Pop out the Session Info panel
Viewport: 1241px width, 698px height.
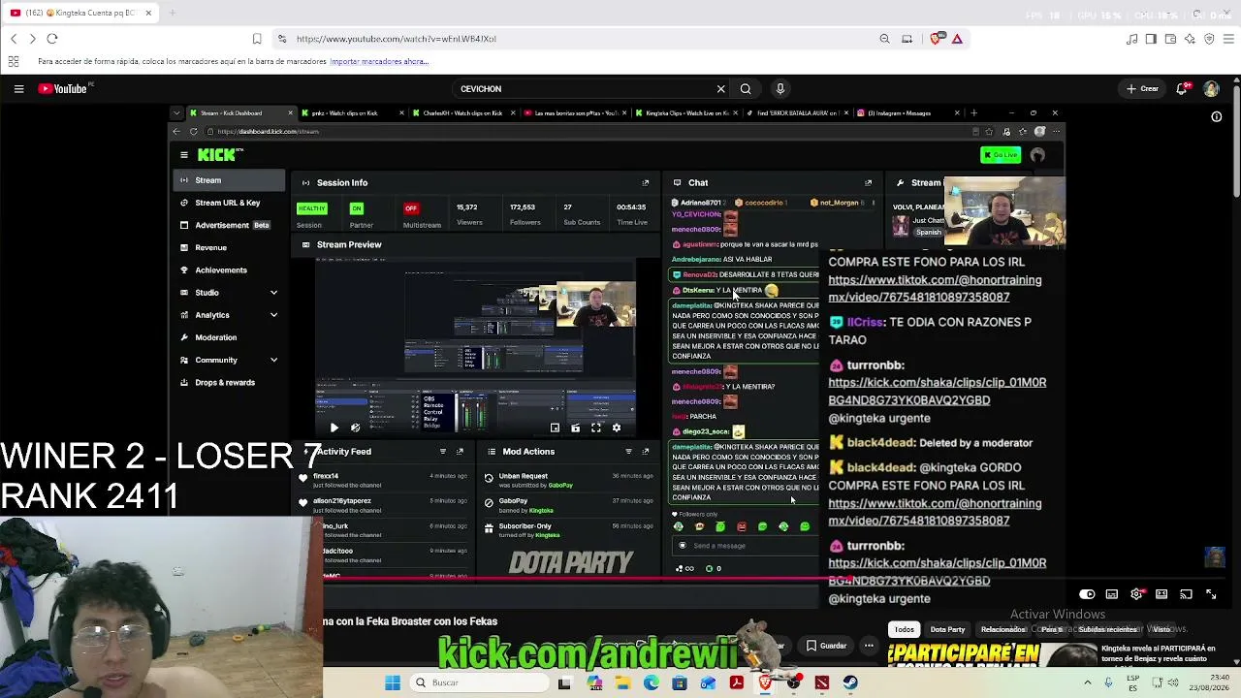tap(646, 183)
